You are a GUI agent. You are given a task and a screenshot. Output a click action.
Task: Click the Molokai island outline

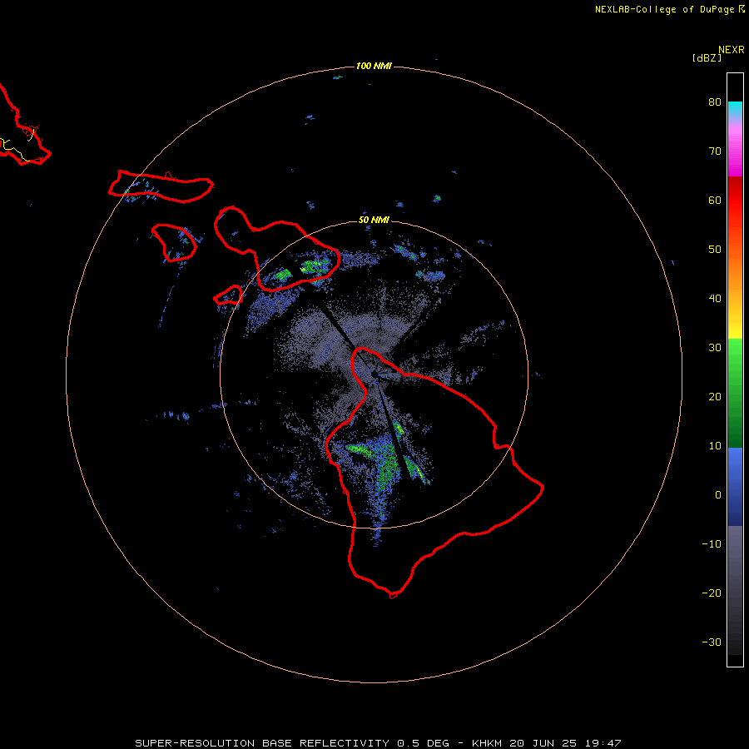161,186
